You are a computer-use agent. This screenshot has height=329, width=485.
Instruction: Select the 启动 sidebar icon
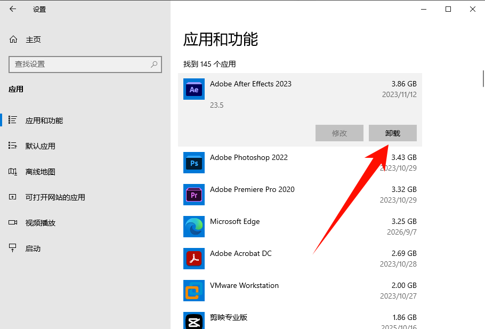[x=12, y=248]
